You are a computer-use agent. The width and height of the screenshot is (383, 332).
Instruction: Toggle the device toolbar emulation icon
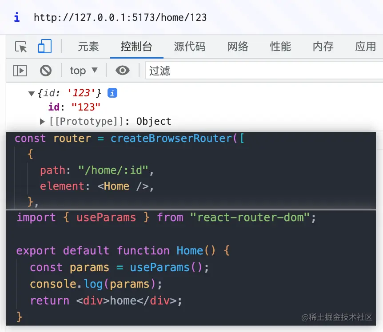45,46
